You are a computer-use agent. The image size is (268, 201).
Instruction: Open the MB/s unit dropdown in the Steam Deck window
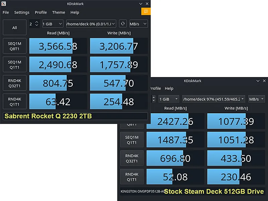[256, 99]
